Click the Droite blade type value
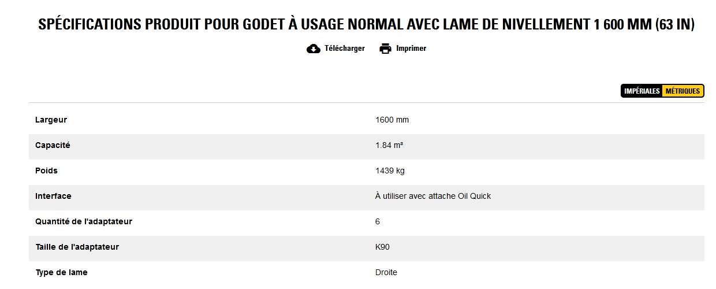 coord(386,273)
